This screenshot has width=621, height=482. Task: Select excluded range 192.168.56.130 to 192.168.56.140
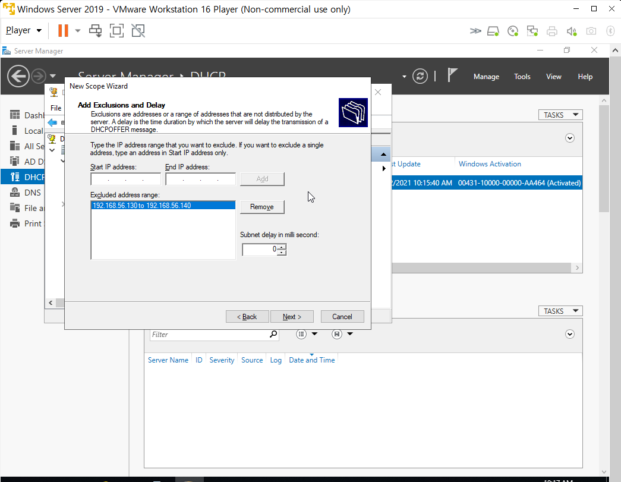point(163,206)
